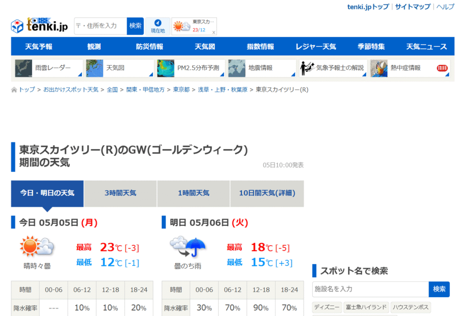Use the 現在地 current location icon
The height and width of the screenshot is (316, 471).
(158, 26)
